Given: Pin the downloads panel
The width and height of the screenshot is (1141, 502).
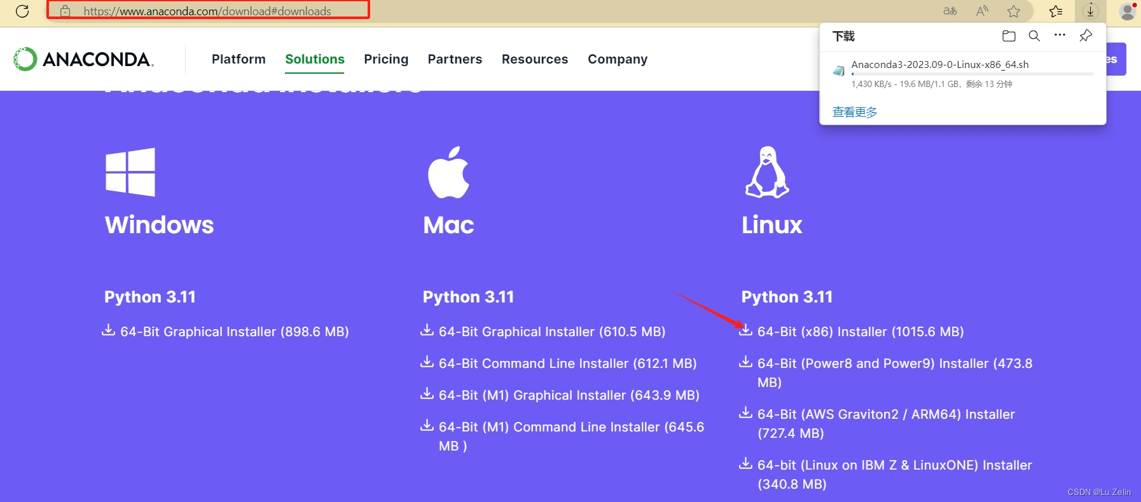Looking at the screenshot, I should click(x=1086, y=36).
